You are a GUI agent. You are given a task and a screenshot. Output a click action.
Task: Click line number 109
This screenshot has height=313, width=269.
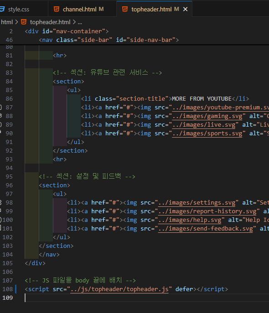tap(8, 298)
